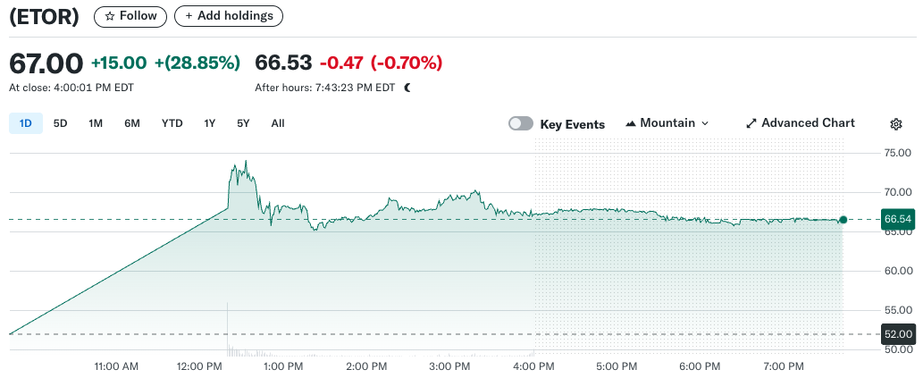Screen dimensions: 923x378
Task: Show the 6M chart range
Action: pos(132,123)
